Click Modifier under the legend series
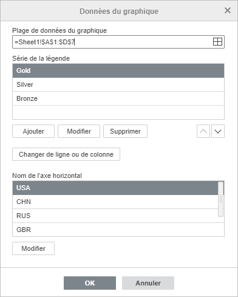The image size is (238, 297). point(79,131)
